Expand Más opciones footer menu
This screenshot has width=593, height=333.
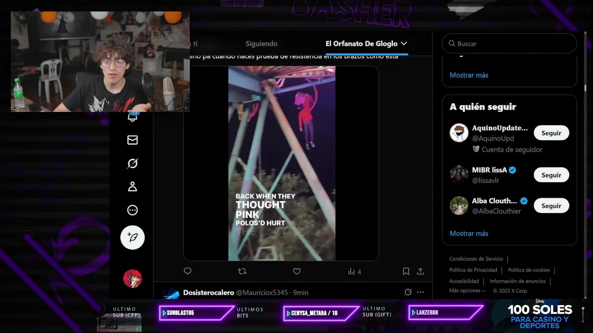467,291
